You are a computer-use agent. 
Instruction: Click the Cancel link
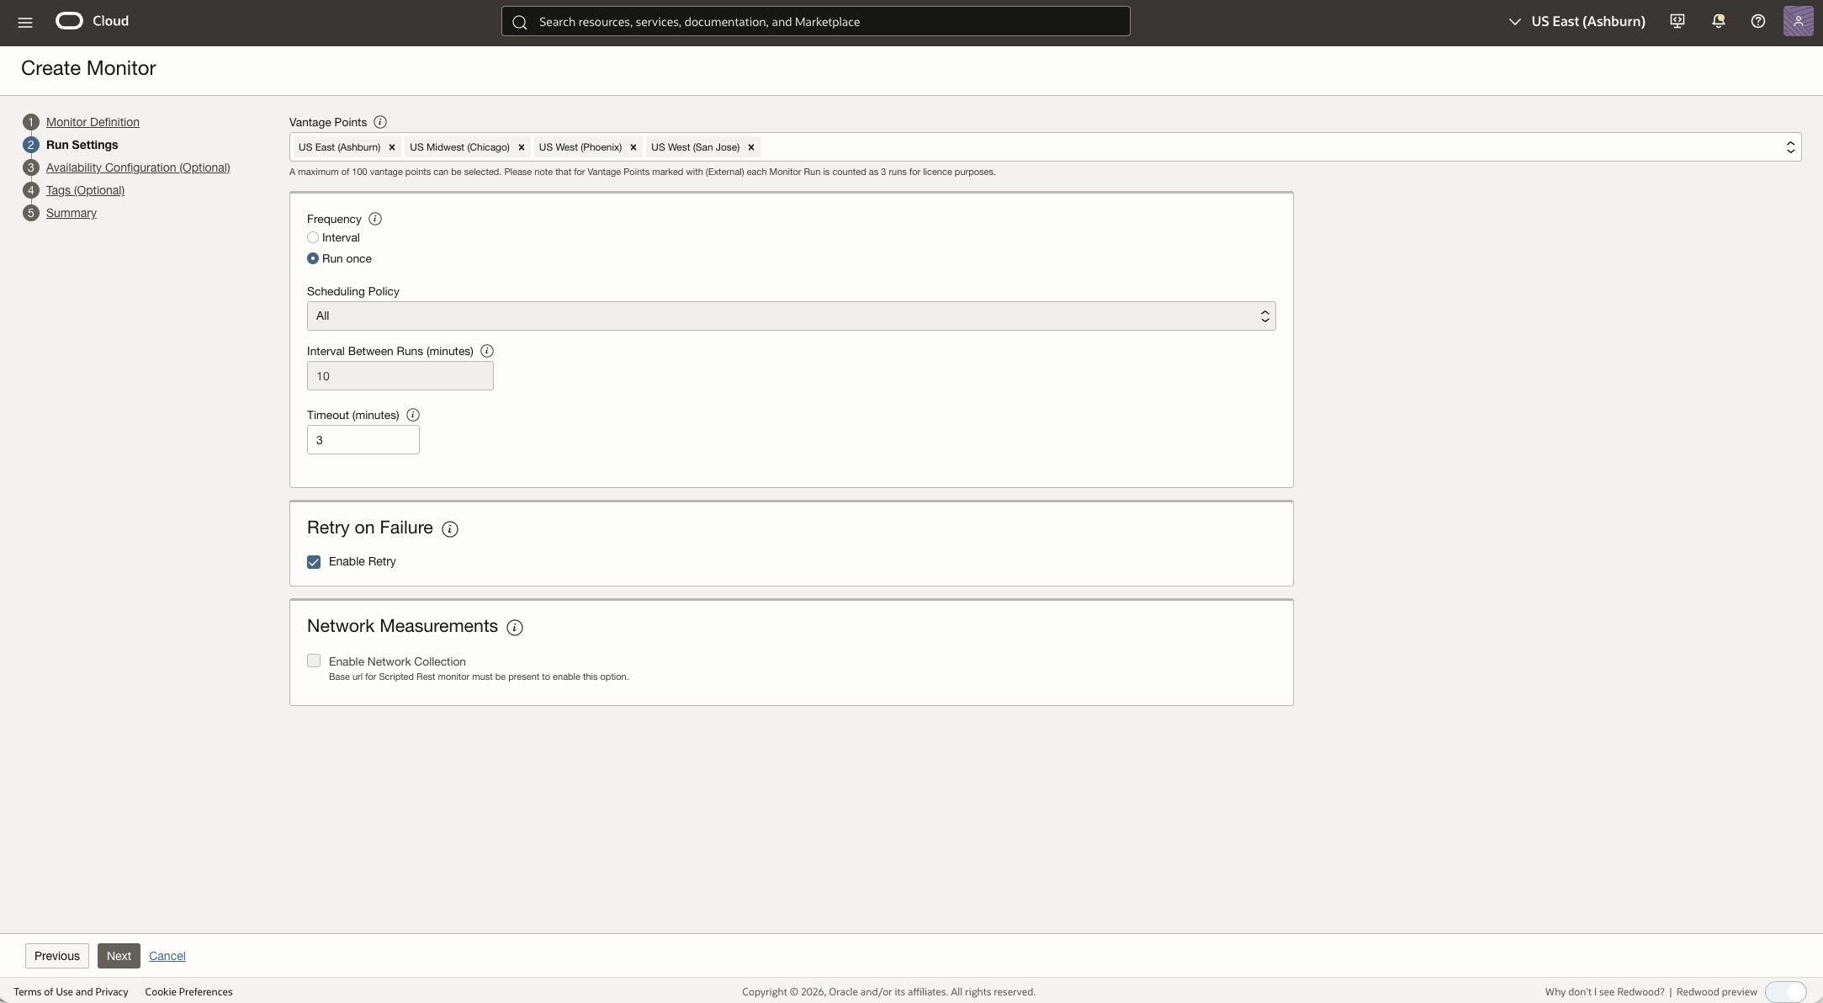point(167,956)
